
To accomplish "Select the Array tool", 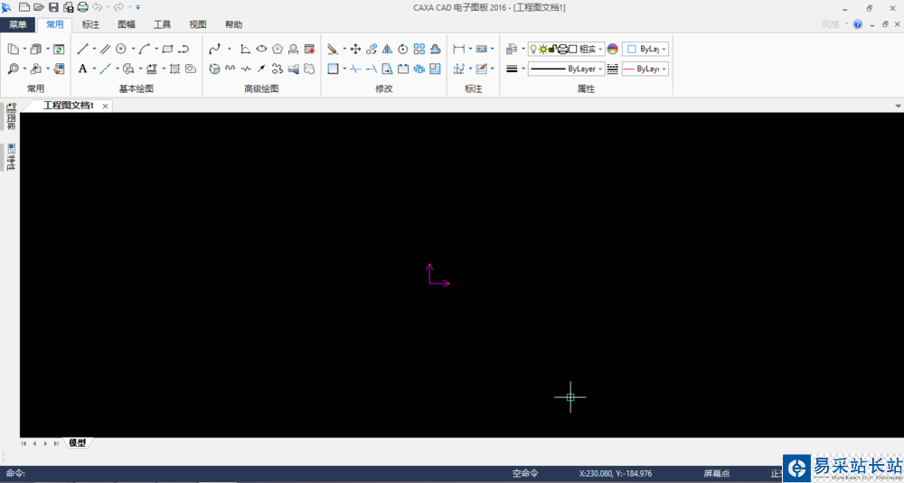I will tap(419, 49).
